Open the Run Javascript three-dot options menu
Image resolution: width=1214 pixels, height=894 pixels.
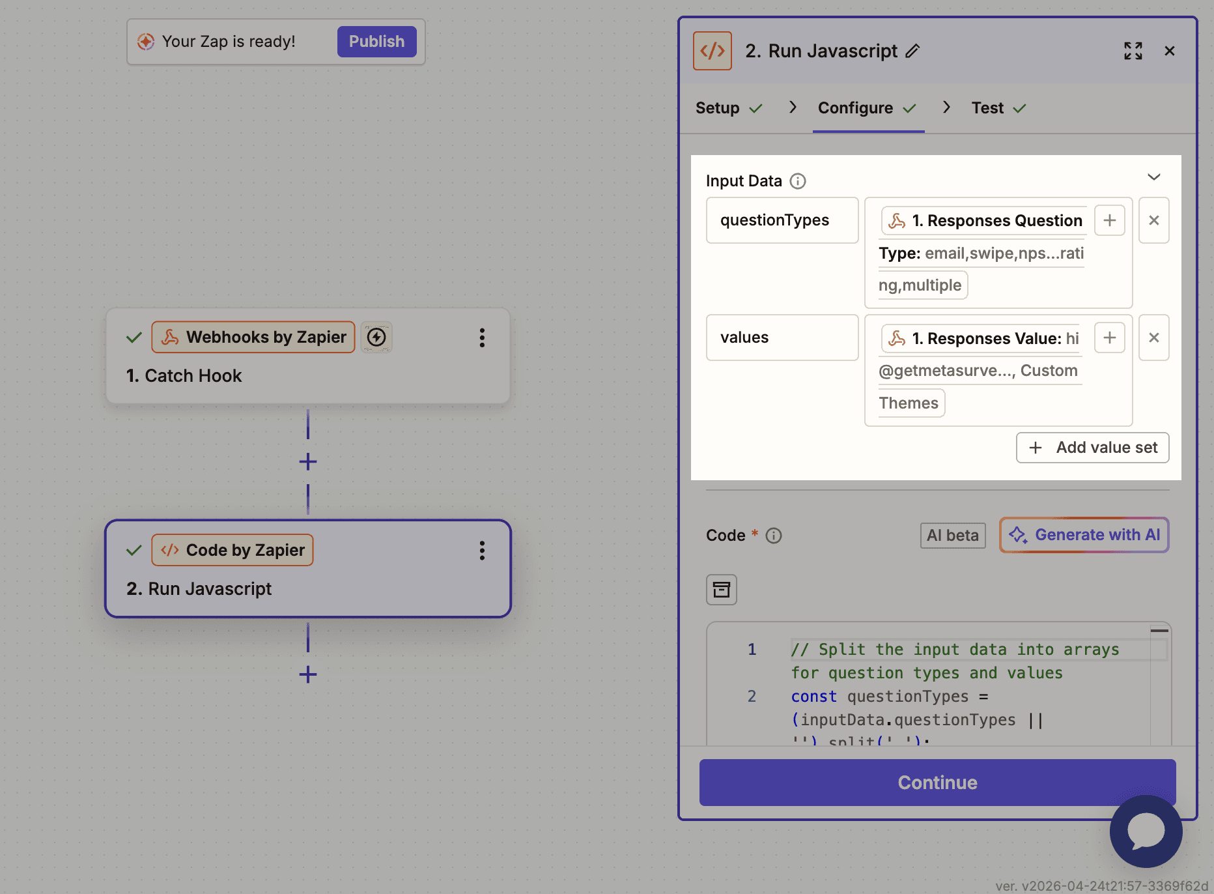(482, 551)
